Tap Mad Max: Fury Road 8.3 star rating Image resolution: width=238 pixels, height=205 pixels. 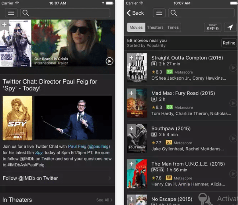pos(157,107)
